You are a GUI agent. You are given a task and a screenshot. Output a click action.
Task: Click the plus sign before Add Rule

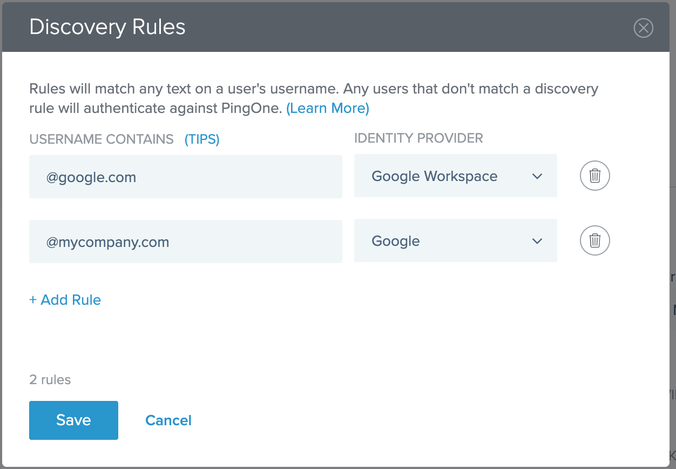tap(33, 300)
